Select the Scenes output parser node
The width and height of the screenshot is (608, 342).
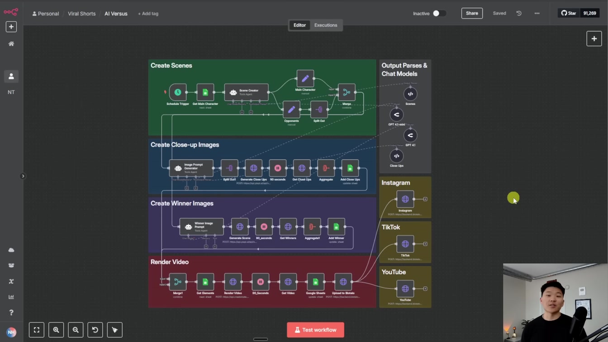(x=410, y=94)
